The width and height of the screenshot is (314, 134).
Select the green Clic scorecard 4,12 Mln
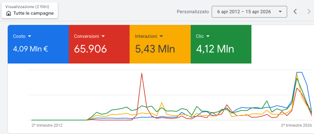pyautogui.click(x=221, y=44)
